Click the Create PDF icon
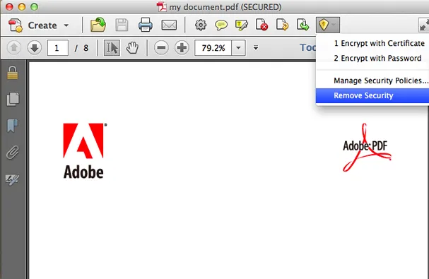This screenshot has height=279, width=429. (x=16, y=25)
